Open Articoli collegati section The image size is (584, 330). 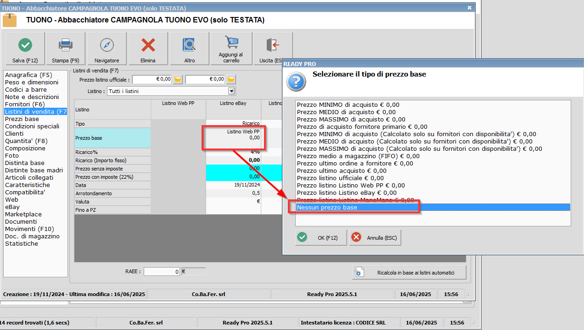pyautogui.click(x=29, y=177)
